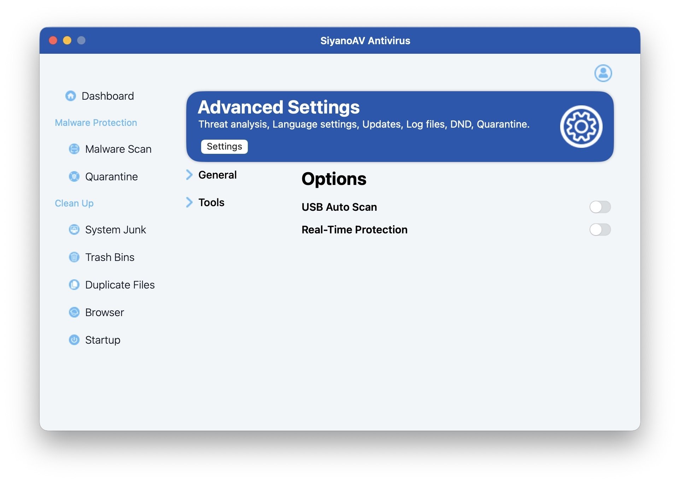Open the user account profile icon
Viewport: 680px width, 483px height.
coord(603,73)
